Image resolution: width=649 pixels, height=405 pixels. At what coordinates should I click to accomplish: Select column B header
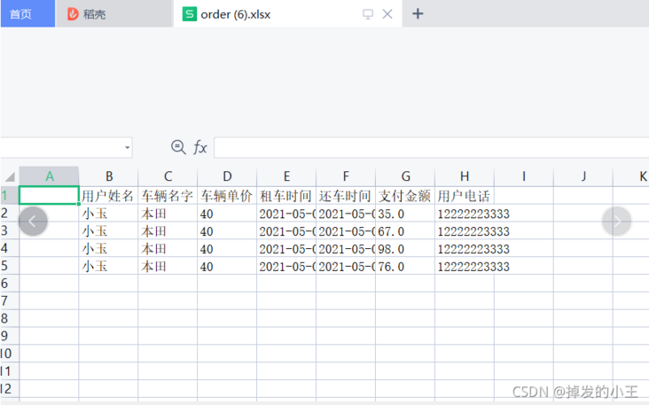click(109, 176)
